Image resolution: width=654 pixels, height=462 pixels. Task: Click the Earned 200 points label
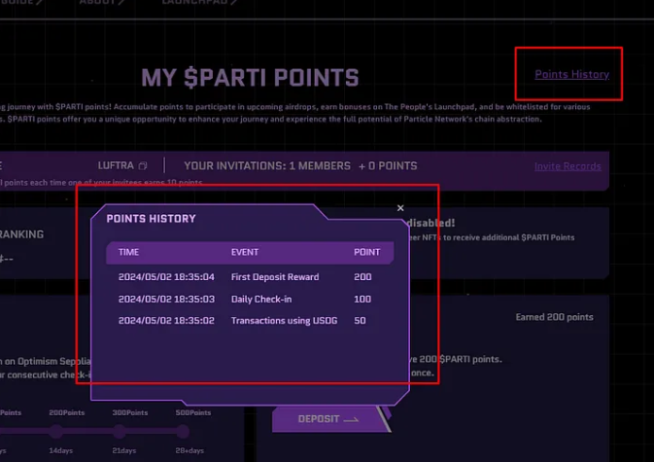(554, 317)
